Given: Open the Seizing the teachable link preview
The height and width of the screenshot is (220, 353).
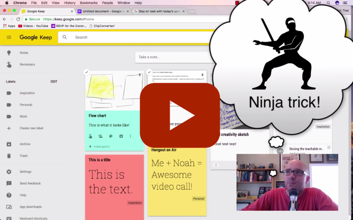Looking at the screenshot, I should [306, 149].
